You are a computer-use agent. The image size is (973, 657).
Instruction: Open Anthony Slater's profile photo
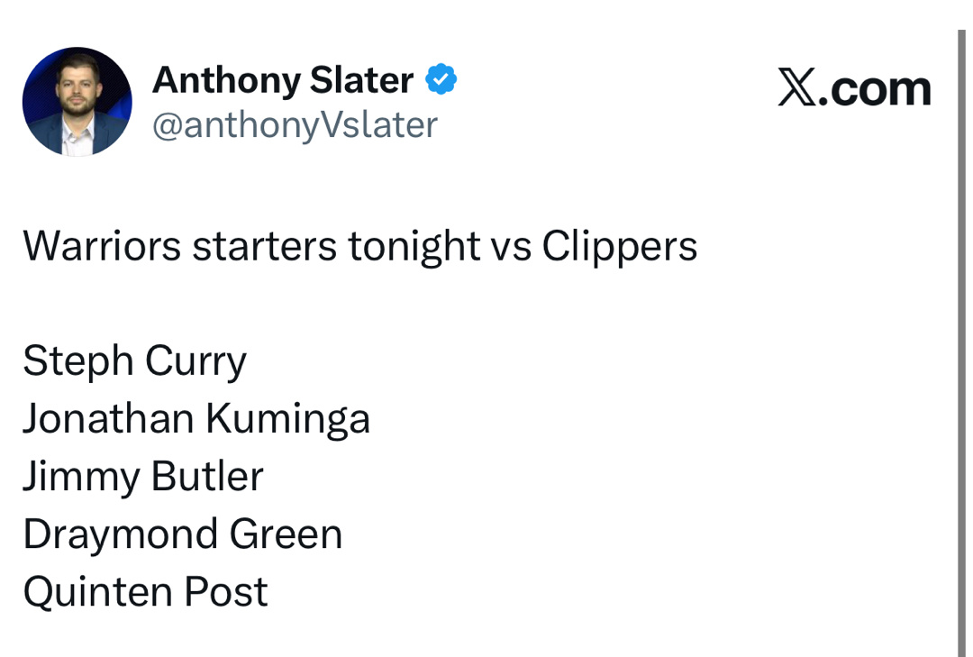tap(77, 102)
